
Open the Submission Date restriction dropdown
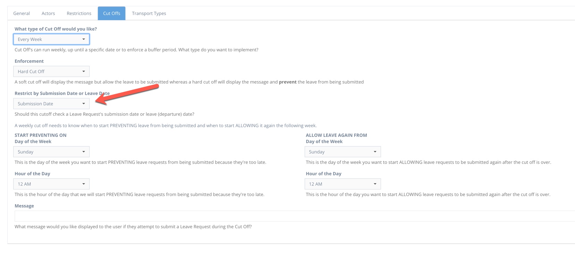coord(51,104)
